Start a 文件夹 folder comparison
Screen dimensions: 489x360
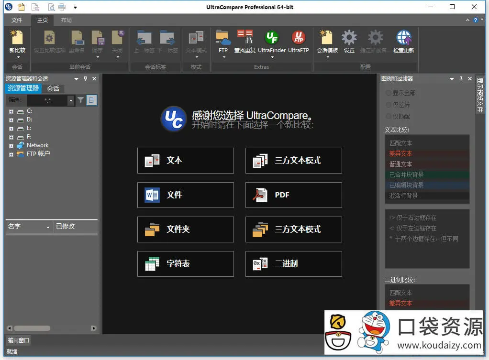coord(185,229)
